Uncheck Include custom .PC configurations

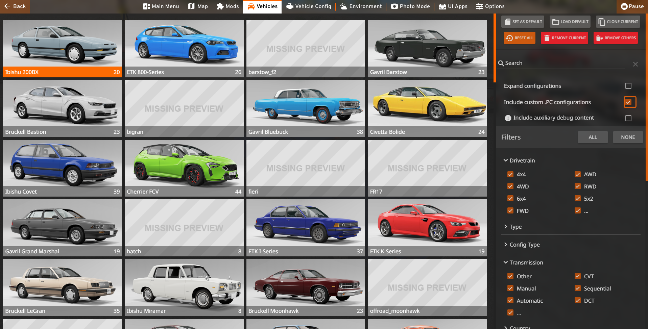tap(628, 102)
